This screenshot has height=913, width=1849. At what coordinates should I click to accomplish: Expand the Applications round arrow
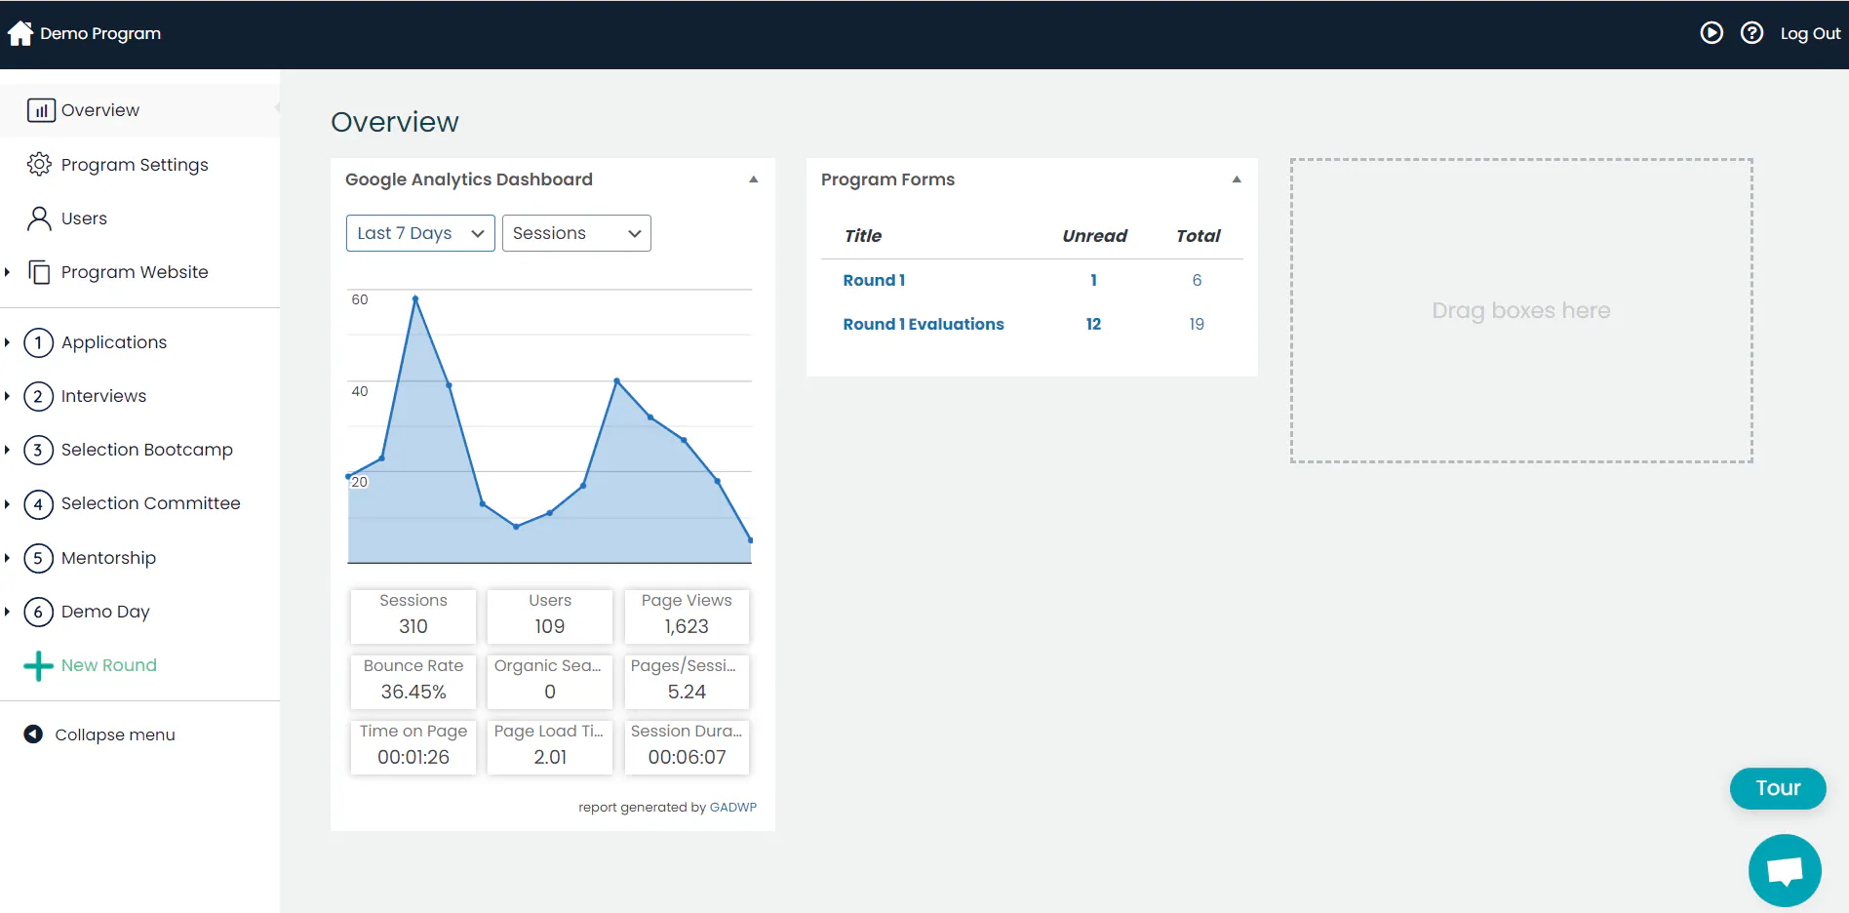[7, 342]
